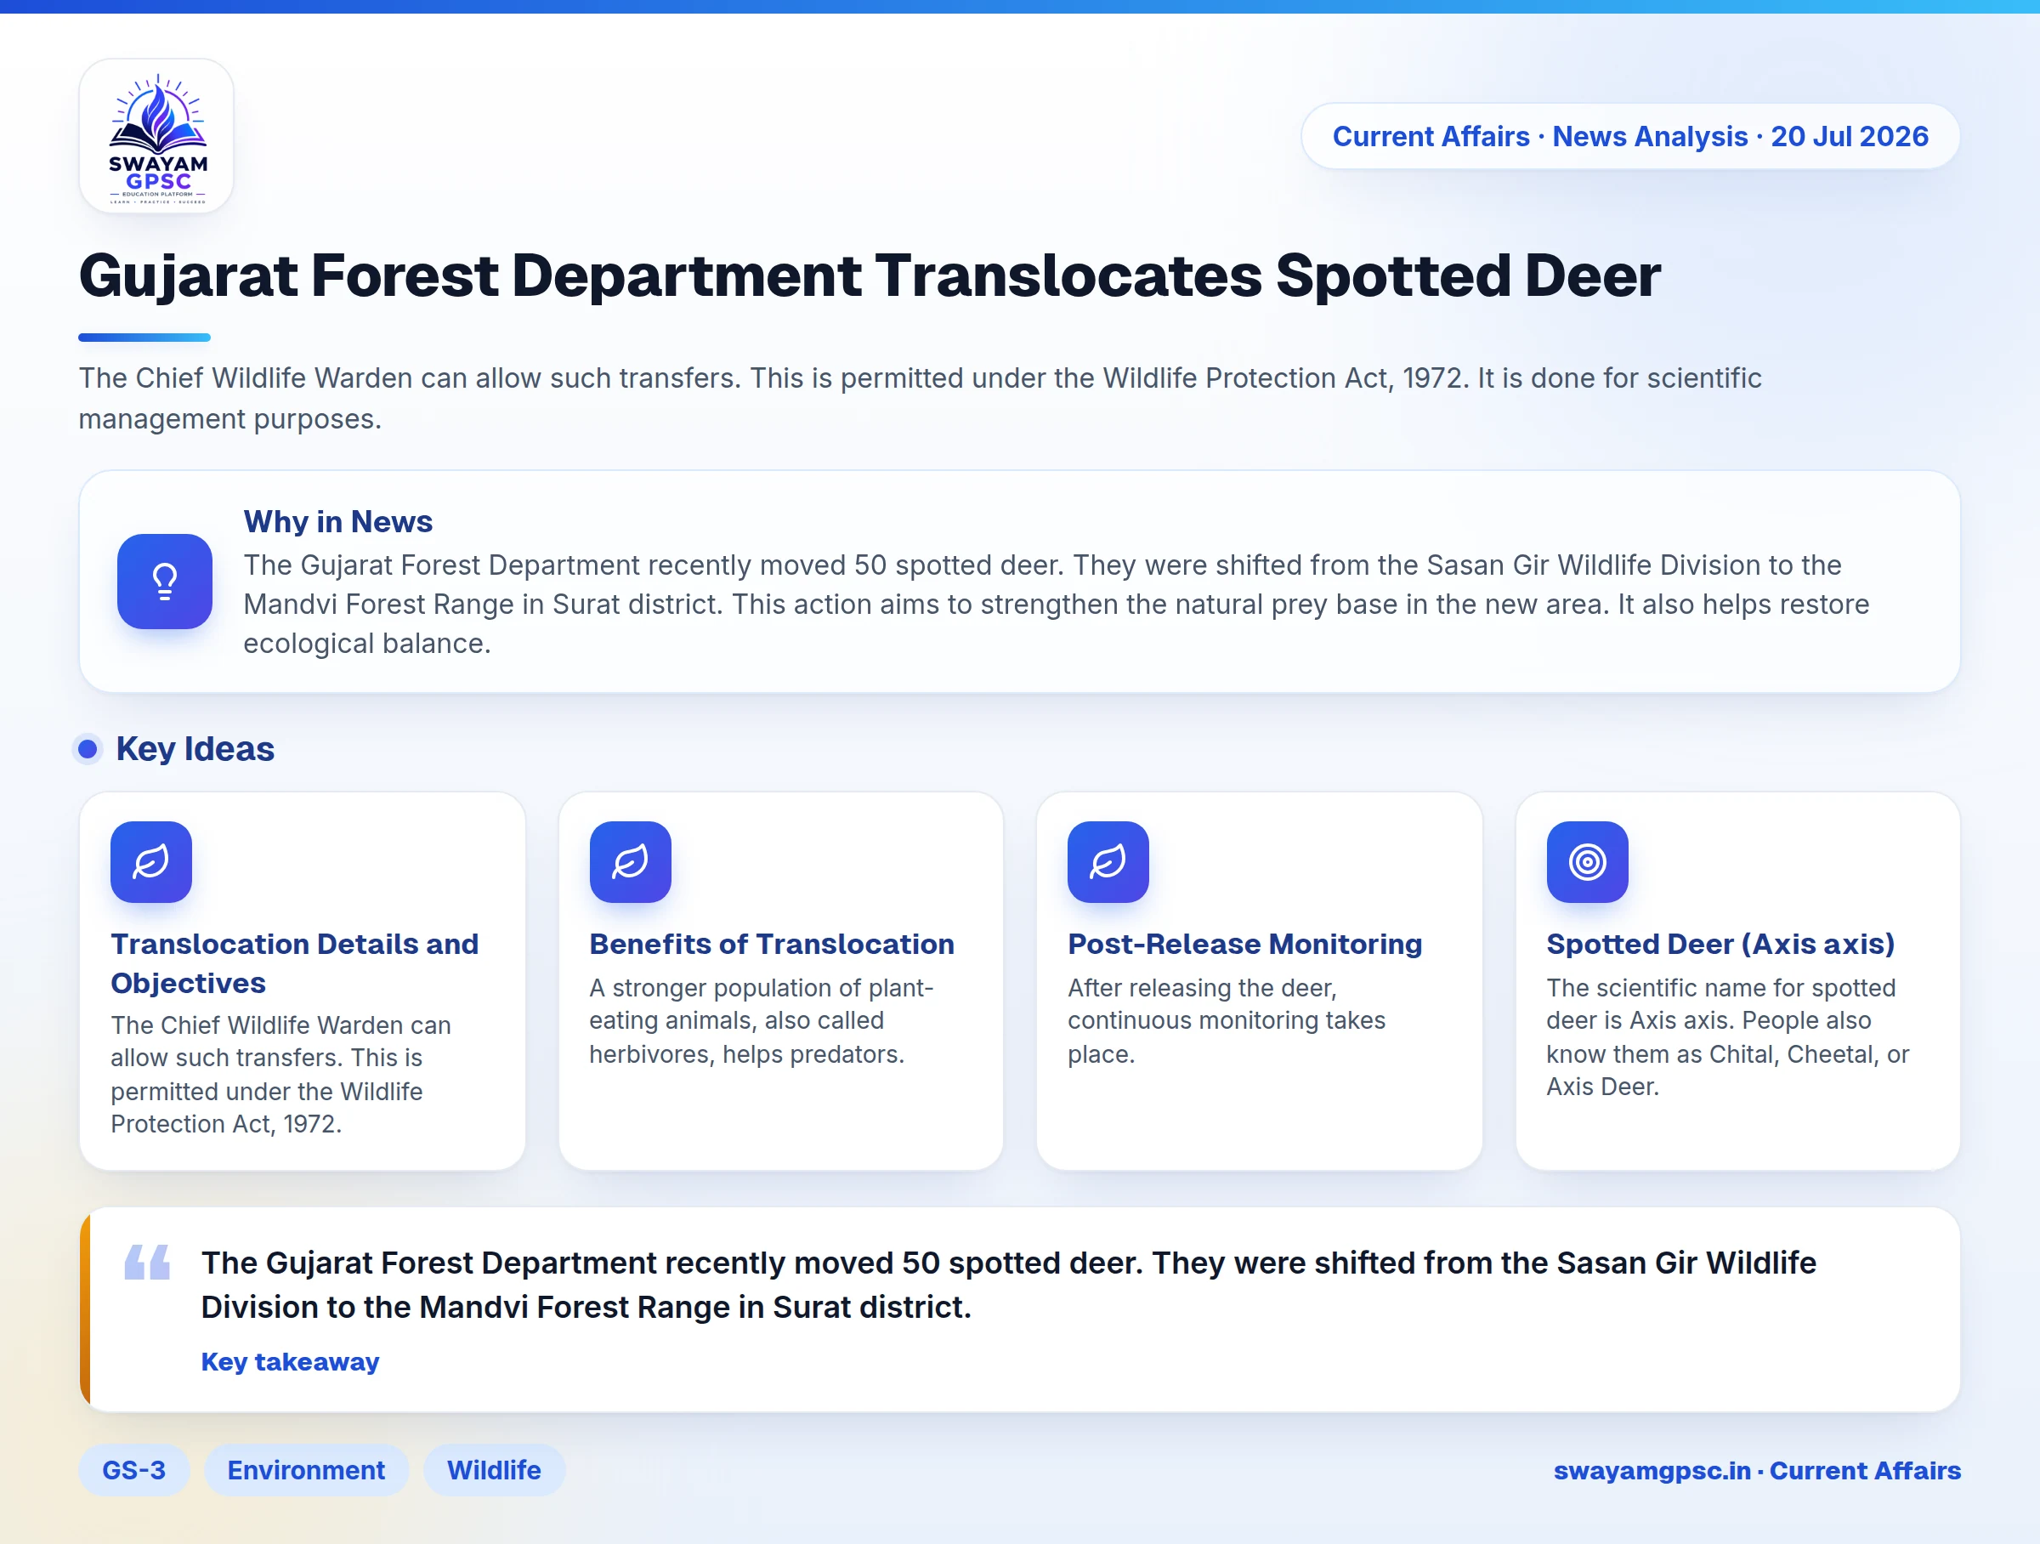The height and width of the screenshot is (1544, 2040).
Task: Click the Spotted Deer (Axis axis) card title
Action: coord(1721,944)
